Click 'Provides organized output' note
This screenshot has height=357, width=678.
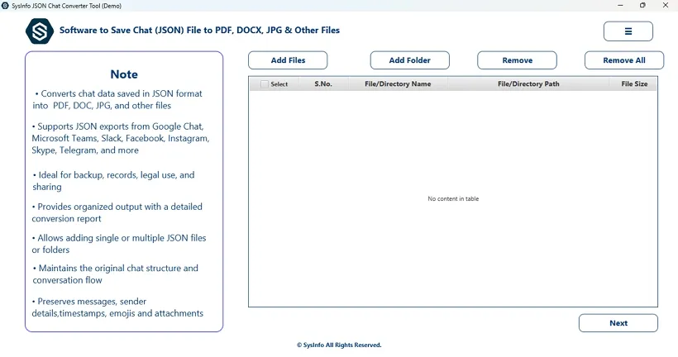pos(117,212)
